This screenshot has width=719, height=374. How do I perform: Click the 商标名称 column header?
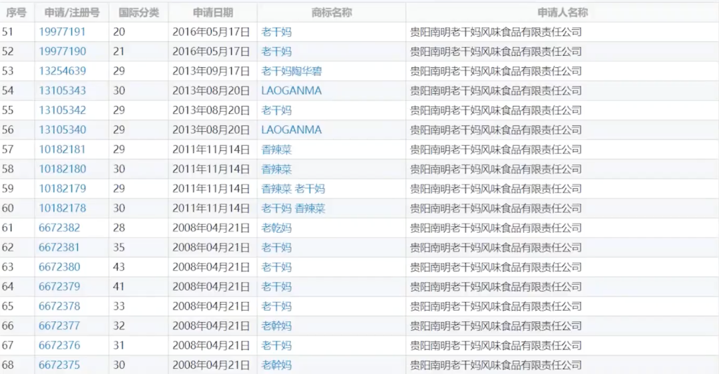(x=332, y=13)
